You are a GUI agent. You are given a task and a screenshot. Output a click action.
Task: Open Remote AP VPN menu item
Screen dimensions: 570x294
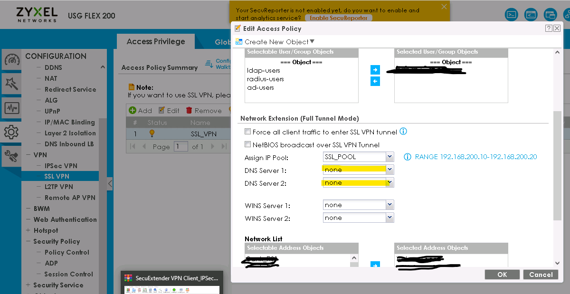[70, 198]
